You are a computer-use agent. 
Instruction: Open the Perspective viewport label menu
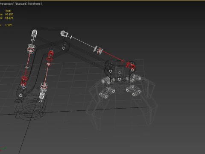click(7, 4)
